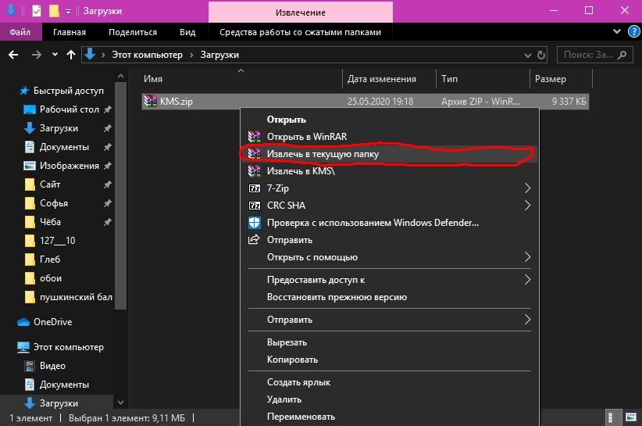The height and width of the screenshot is (426, 642).
Task: Switch to the Вид ribbon tab
Action: click(x=187, y=32)
